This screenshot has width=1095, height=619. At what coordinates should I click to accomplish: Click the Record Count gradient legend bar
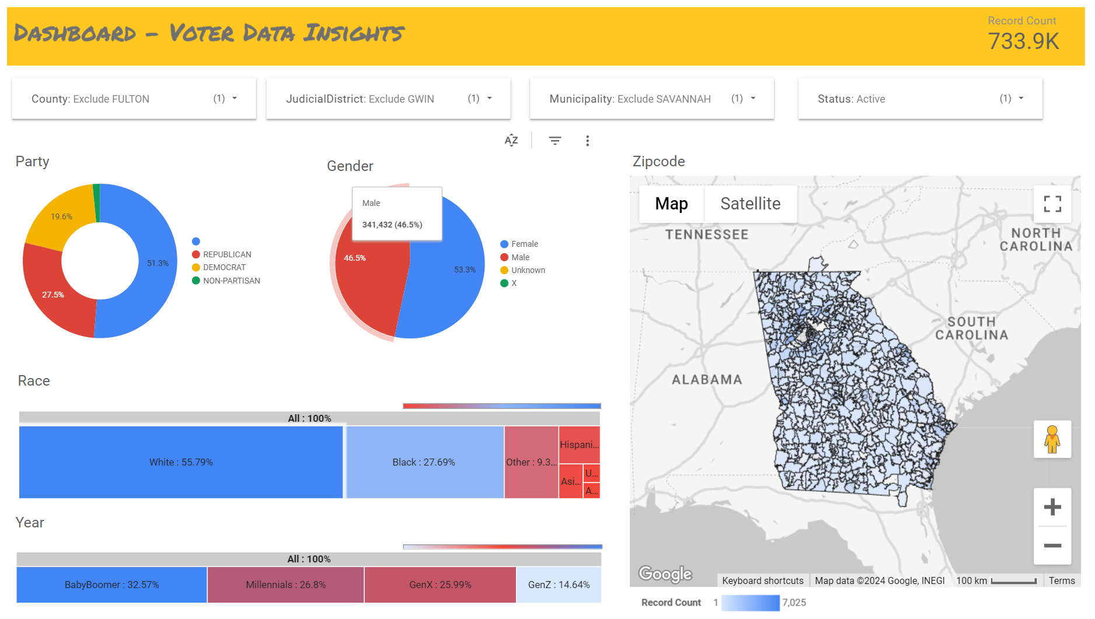750,603
